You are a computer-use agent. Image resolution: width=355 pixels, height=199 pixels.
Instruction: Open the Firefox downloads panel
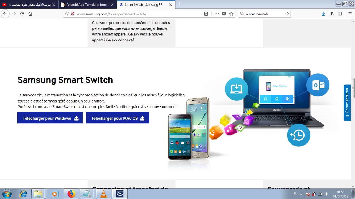(x=323, y=14)
